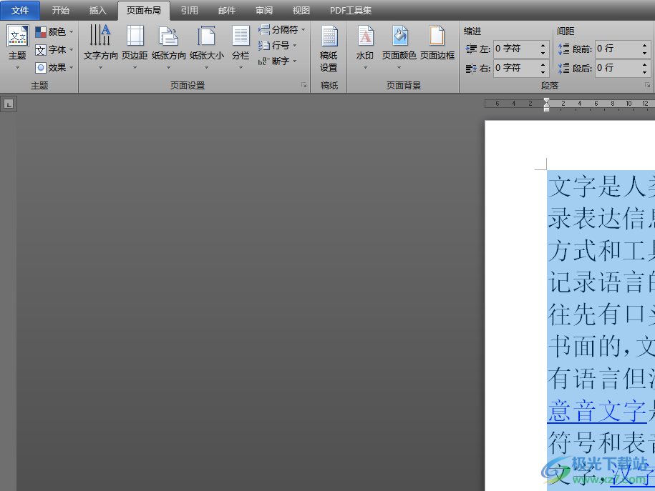Viewport: 655px width, 491px height.
Task: Open the 文件 file menu
Action: pos(20,11)
